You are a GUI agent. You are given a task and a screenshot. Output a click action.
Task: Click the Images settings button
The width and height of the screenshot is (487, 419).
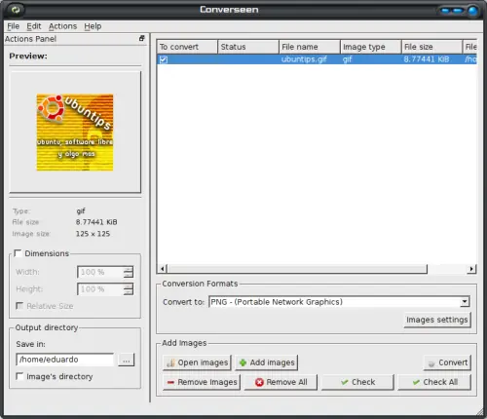437,320
